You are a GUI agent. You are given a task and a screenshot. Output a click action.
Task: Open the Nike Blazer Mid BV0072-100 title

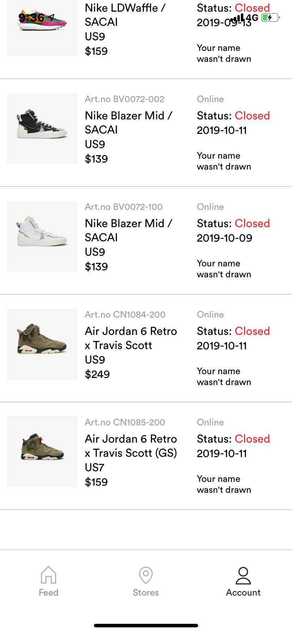128,230
